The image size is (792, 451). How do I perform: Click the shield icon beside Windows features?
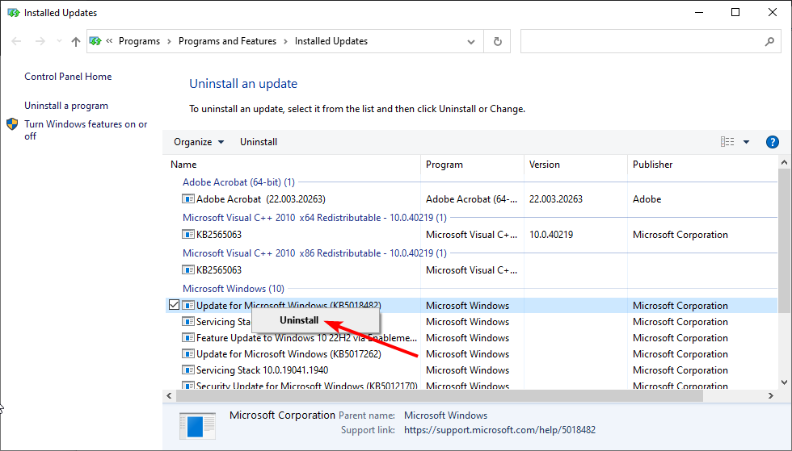point(12,124)
